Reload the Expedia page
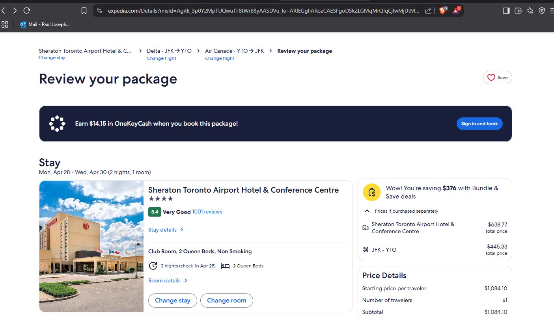 coord(27,11)
